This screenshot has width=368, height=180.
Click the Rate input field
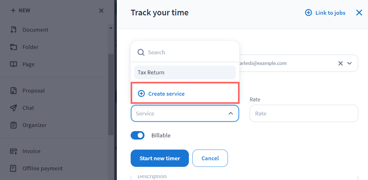pyautogui.click(x=304, y=114)
